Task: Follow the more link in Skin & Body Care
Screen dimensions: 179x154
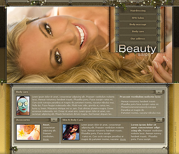Action: click(123, 139)
